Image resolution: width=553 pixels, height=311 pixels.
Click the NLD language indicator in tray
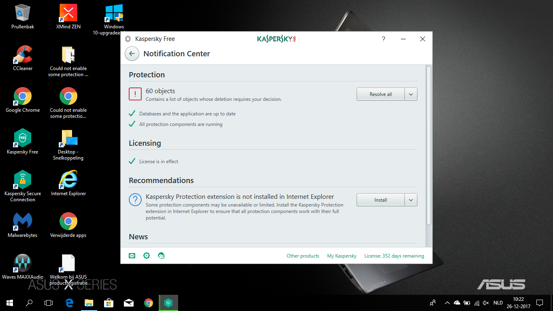coord(498,302)
